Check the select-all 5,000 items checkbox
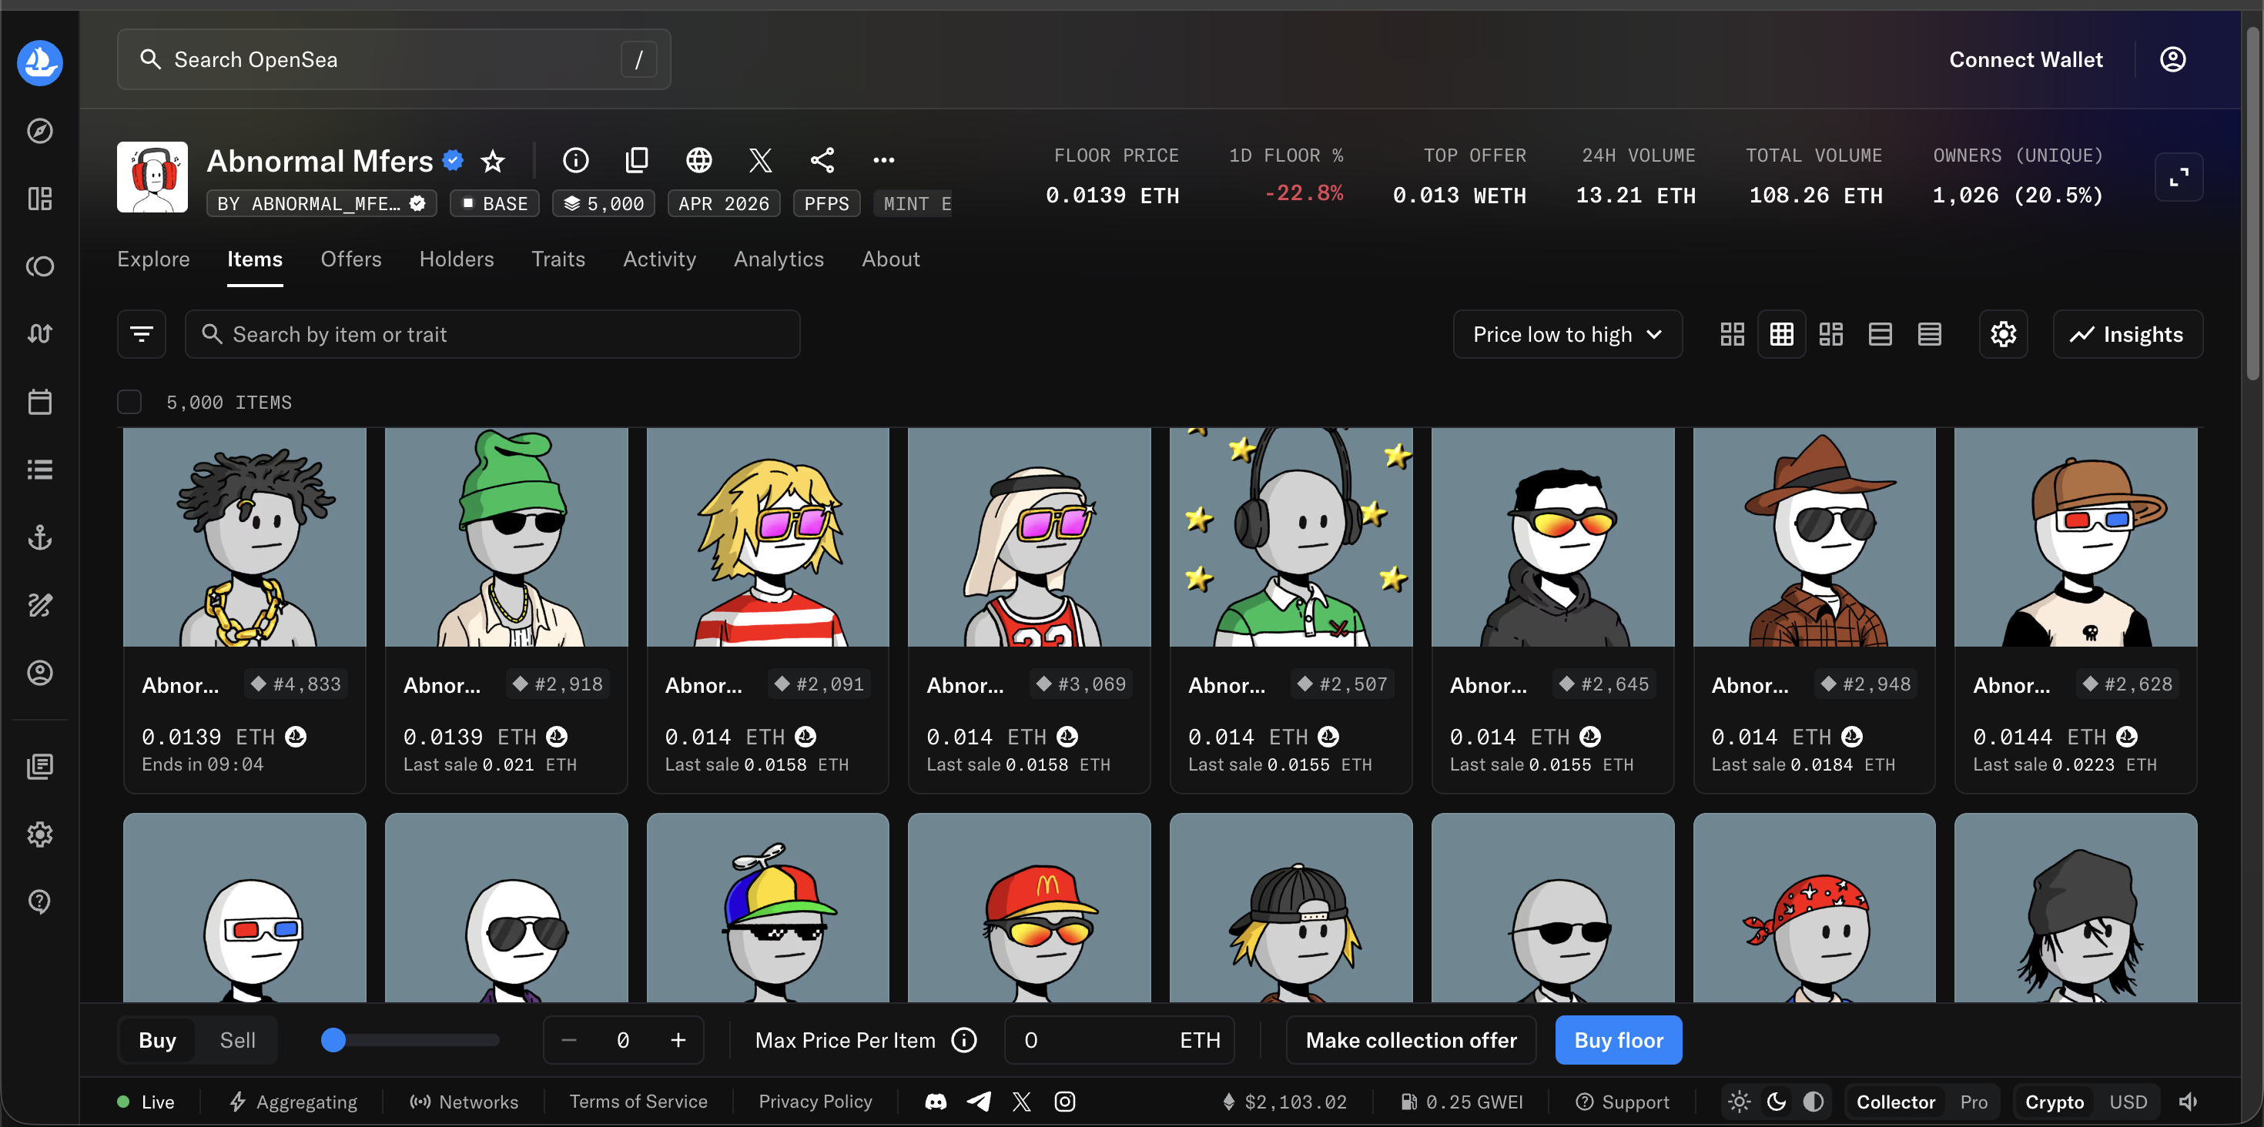Viewport: 2264px width, 1127px height. (x=129, y=403)
